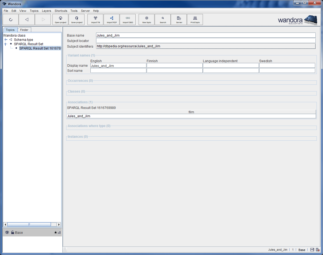323x255 pixels.
Task: Save the project via Save project icon
Action: click(76, 19)
